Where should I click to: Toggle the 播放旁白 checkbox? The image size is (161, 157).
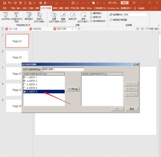pyautogui.click(x=91, y=13)
